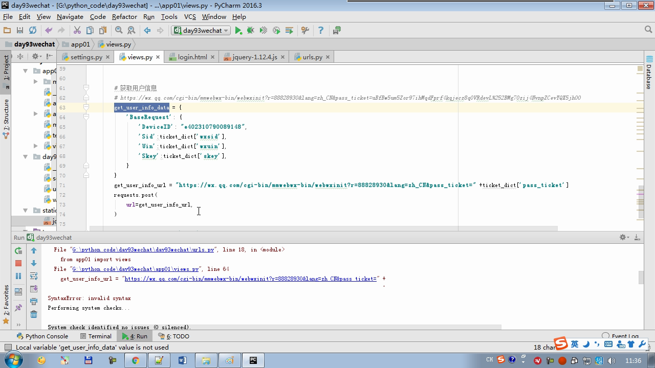The height and width of the screenshot is (368, 655).
Task: Print the Run console output
Action: click(x=34, y=302)
